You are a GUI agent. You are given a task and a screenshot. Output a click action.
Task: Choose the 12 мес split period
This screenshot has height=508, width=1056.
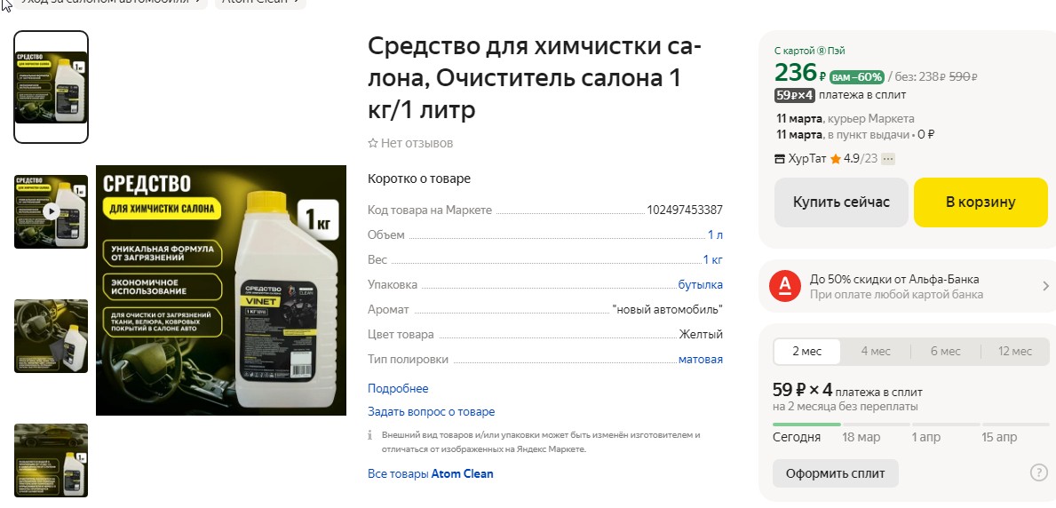coord(1015,352)
